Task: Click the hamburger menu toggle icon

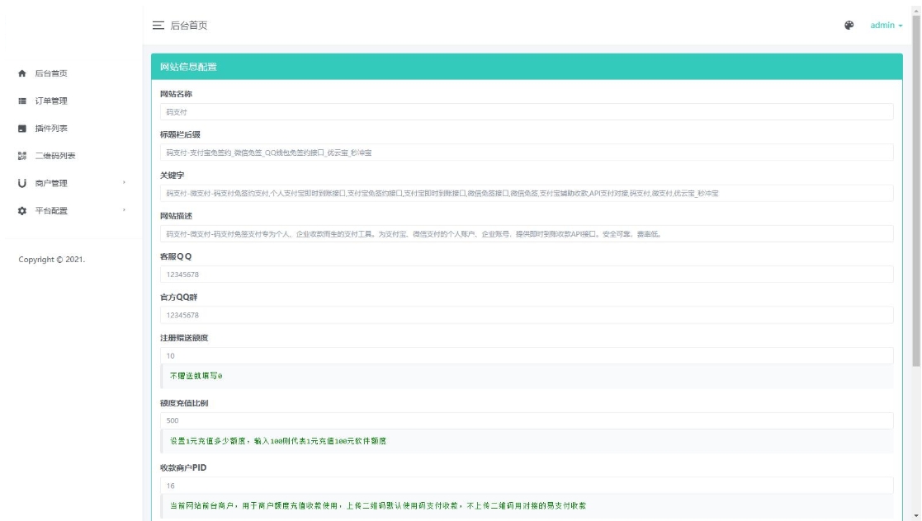Action: tap(158, 26)
